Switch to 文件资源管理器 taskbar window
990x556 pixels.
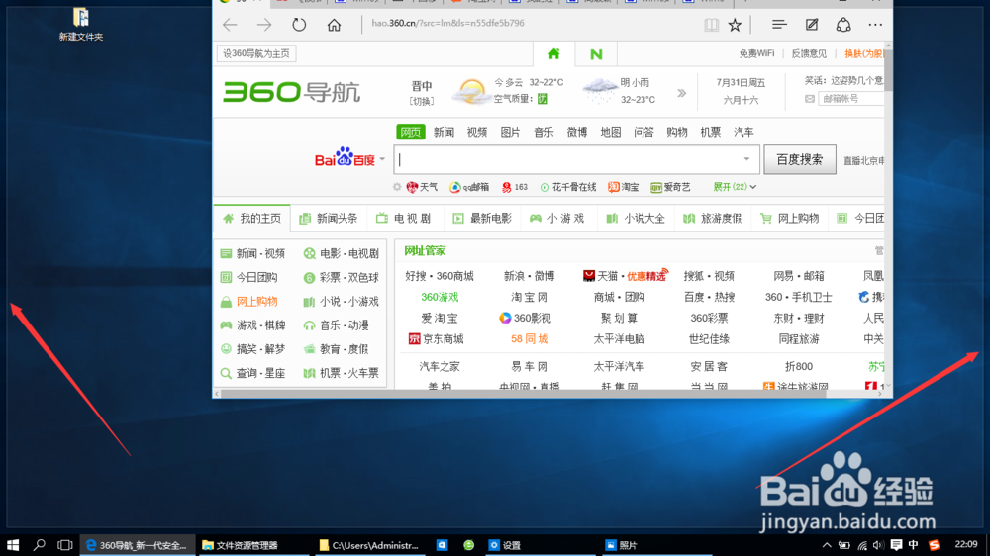[253, 545]
